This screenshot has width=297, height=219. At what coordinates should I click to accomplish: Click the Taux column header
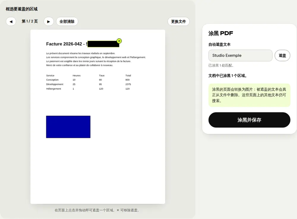click(x=102, y=75)
